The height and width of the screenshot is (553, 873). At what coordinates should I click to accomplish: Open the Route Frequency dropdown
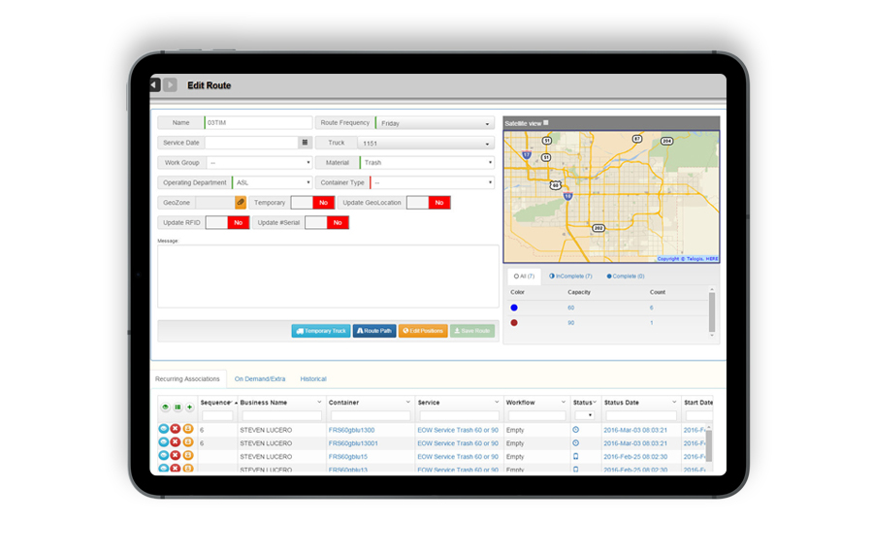pyautogui.click(x=436, y=123)
